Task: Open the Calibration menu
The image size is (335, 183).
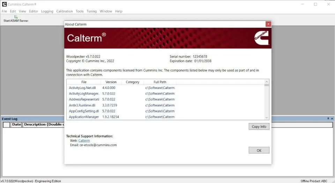Action: coord(65,11)
